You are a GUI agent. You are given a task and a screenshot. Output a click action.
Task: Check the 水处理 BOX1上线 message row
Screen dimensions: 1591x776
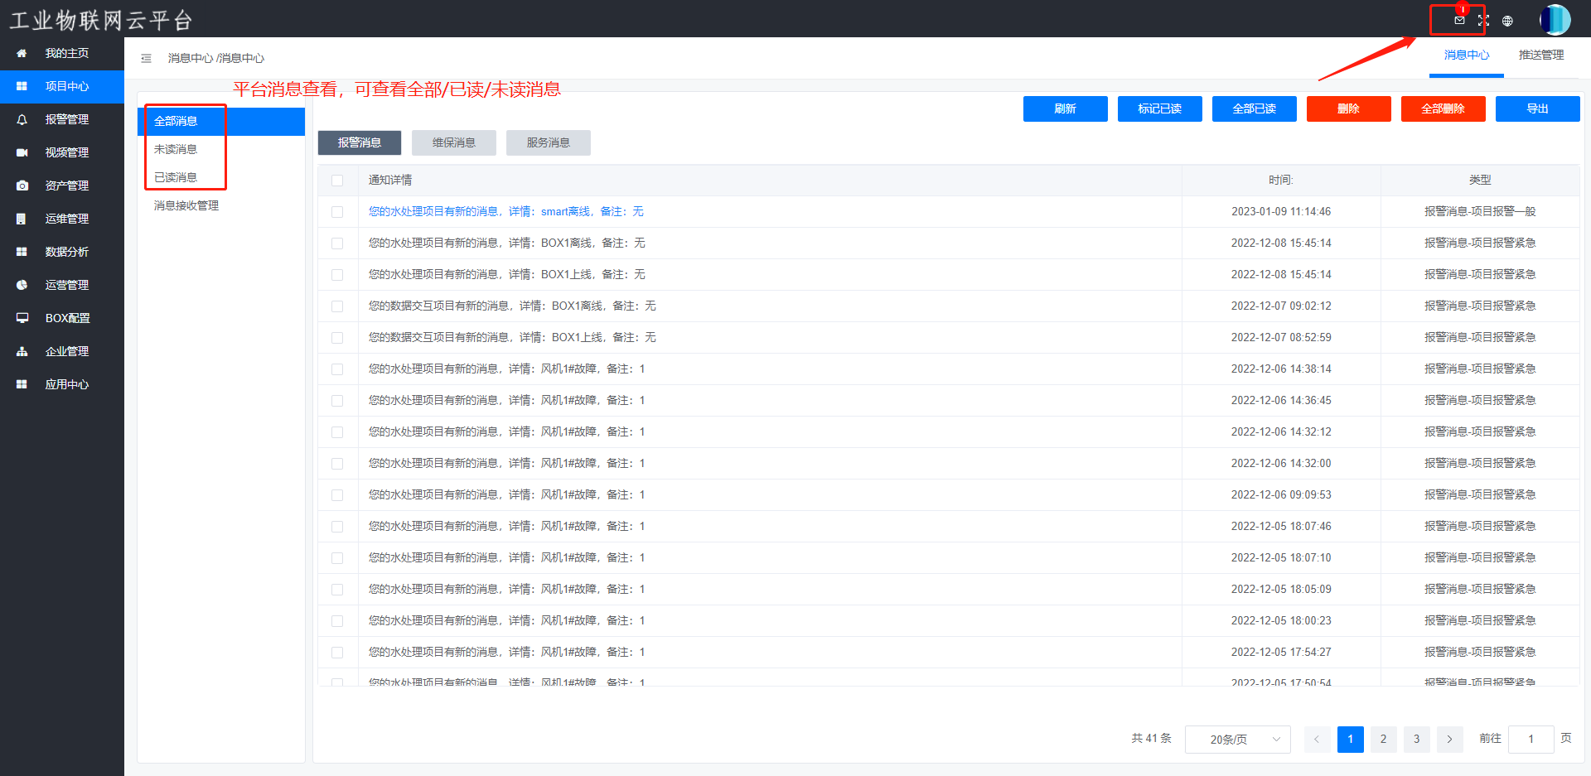337,275
